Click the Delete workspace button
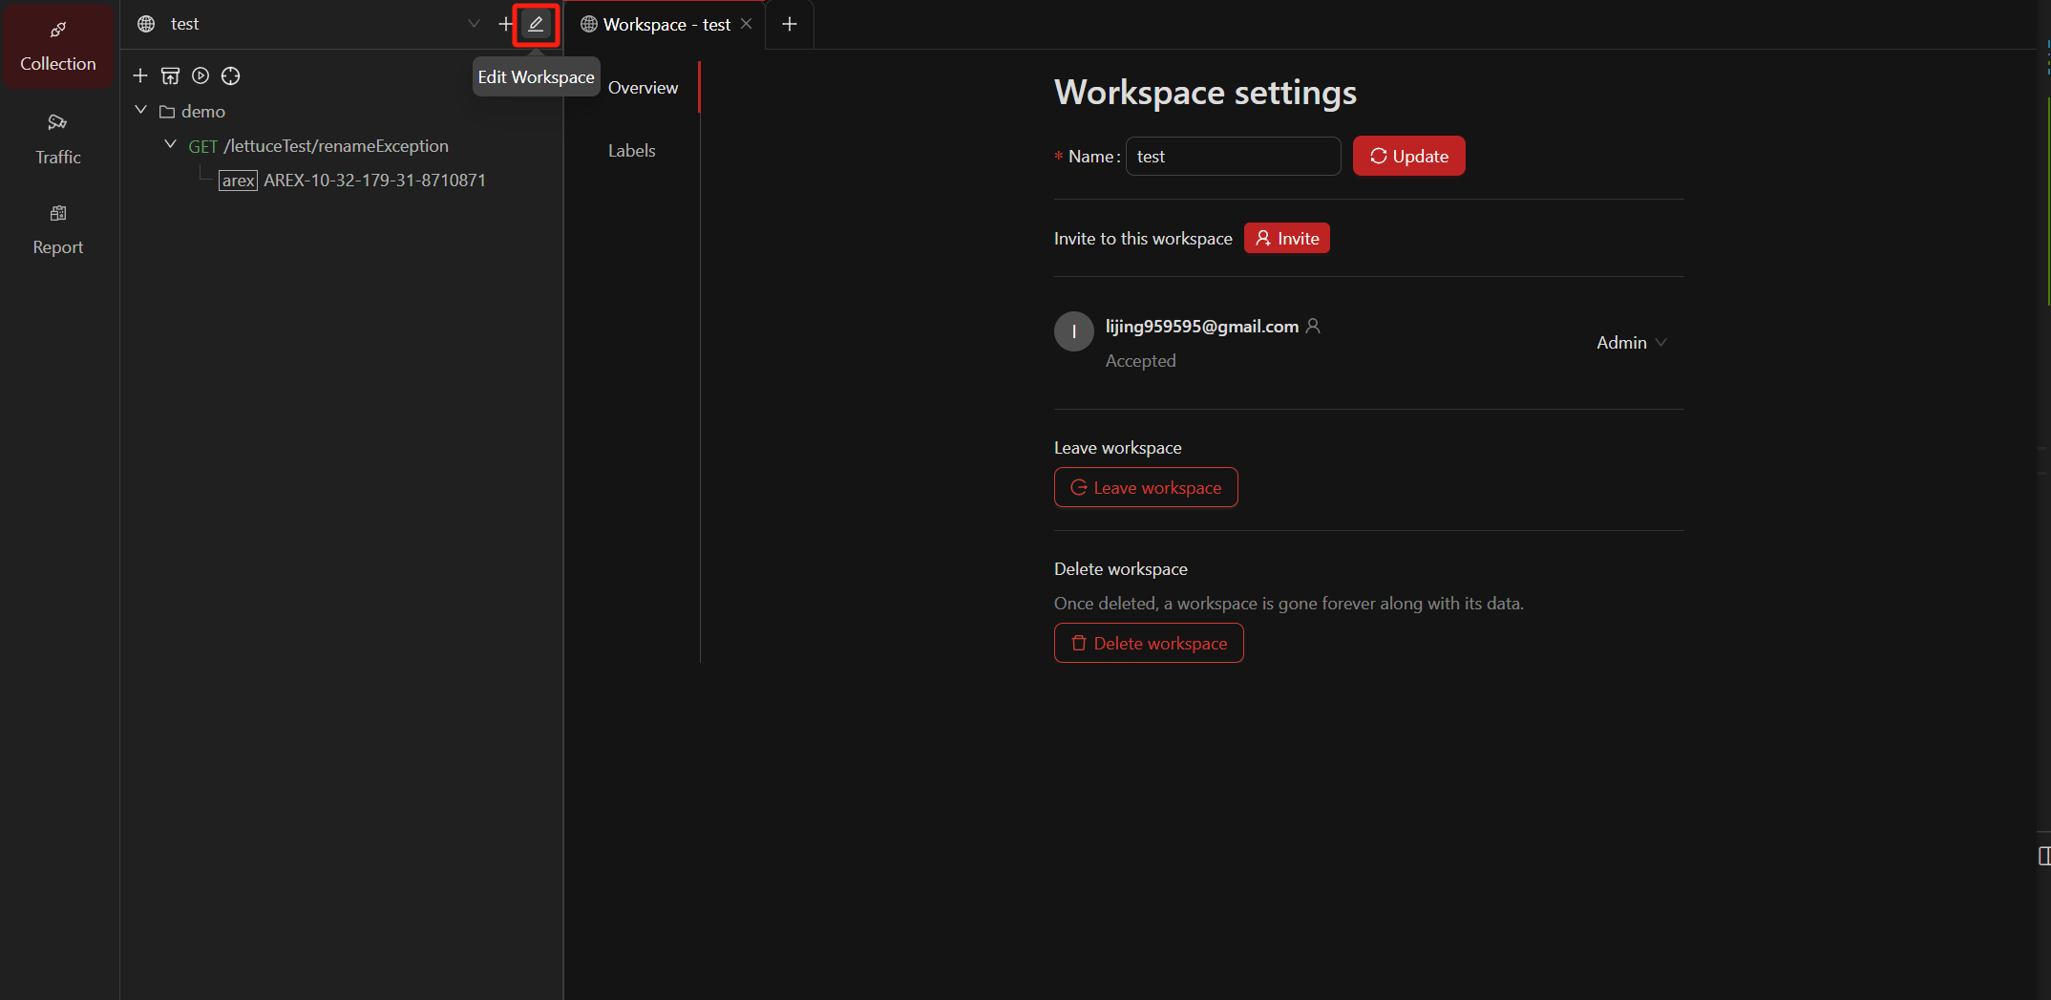The height and width of the screenshot is (1000, 2051). 1149,644
